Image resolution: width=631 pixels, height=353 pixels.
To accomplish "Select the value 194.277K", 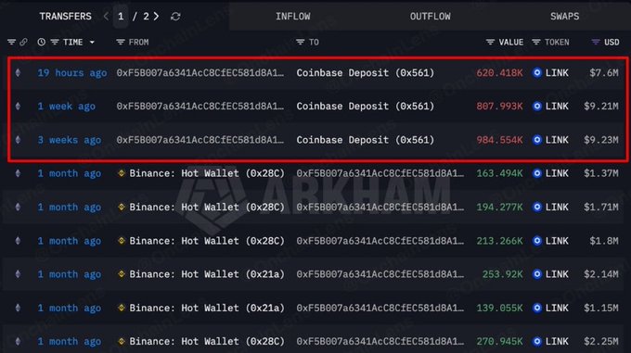I will [499, 207].
